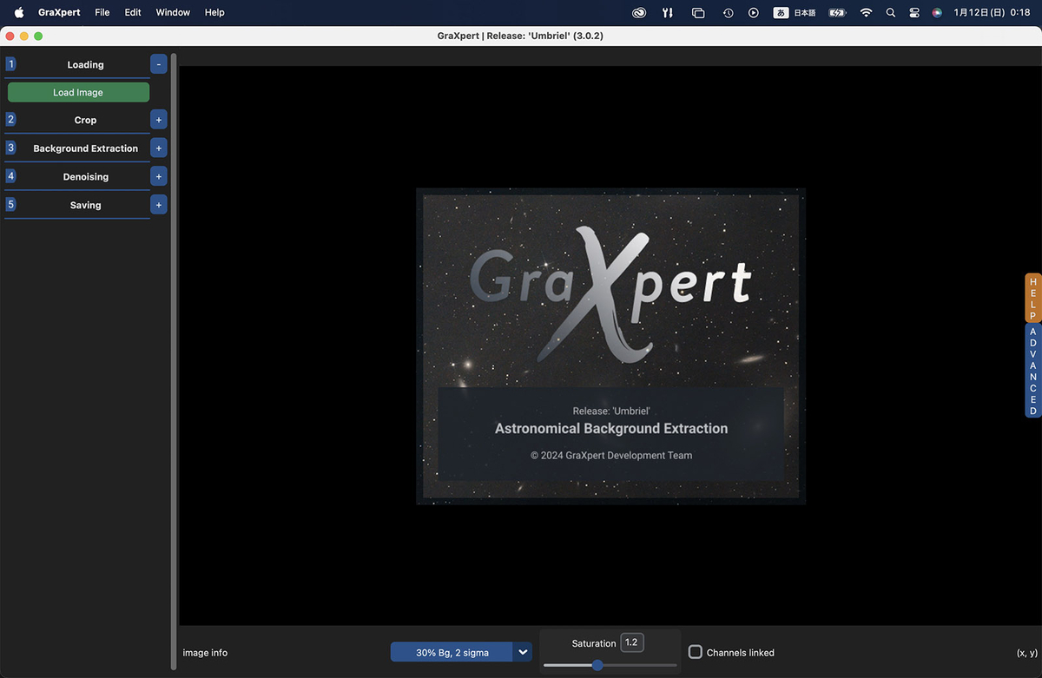Enable the Channels linked checkbox
This screenshot has height=678, width=1042.
(695, 652)
